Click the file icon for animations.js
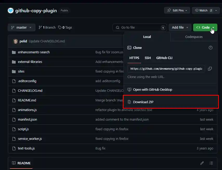222x170 pixels. 14,110
